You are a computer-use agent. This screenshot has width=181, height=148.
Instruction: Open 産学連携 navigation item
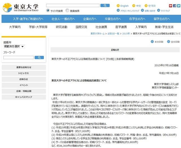coord(121,27)
